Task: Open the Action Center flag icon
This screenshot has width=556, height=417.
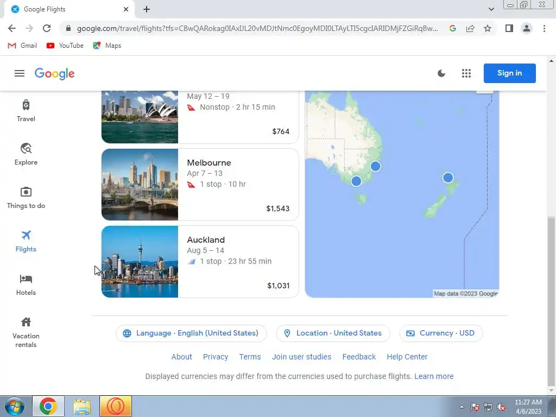Action: tap(475, 407)
